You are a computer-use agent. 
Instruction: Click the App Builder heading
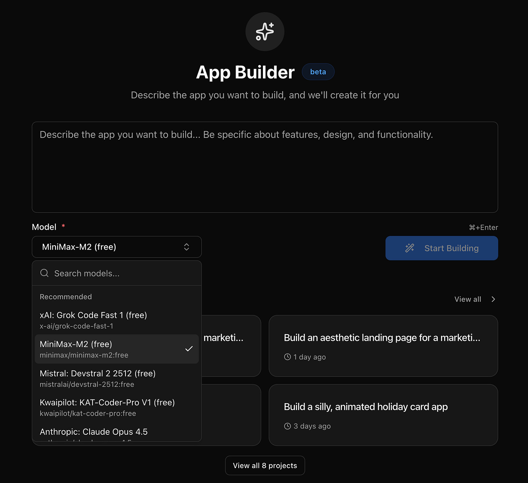pyautogui.click(x=245, y=72)
